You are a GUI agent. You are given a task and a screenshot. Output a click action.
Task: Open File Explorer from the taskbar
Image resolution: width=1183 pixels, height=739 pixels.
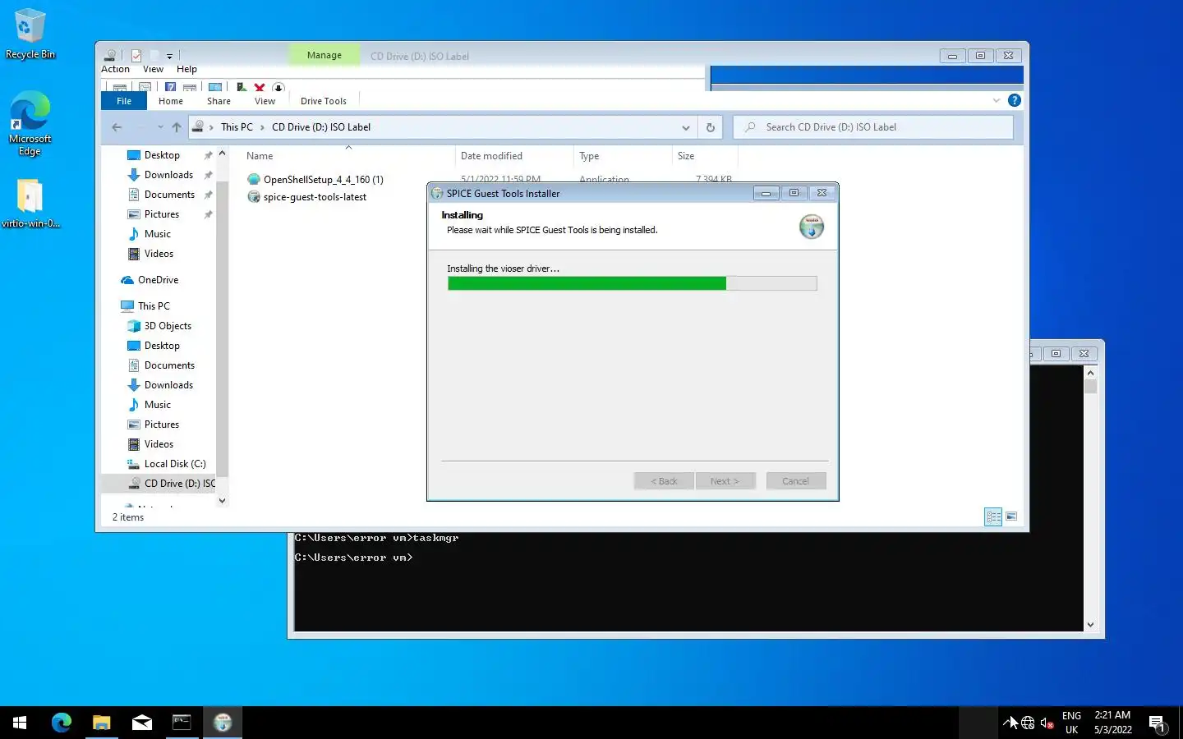click(x=101, y=723)
